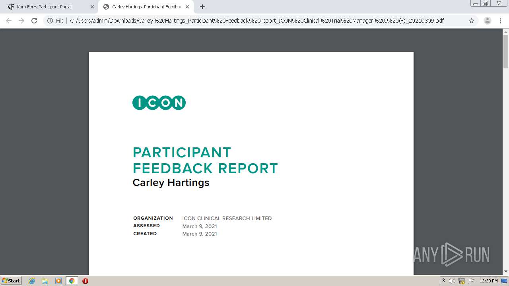Open the Chrome three-dot menu

click(500, 21)
